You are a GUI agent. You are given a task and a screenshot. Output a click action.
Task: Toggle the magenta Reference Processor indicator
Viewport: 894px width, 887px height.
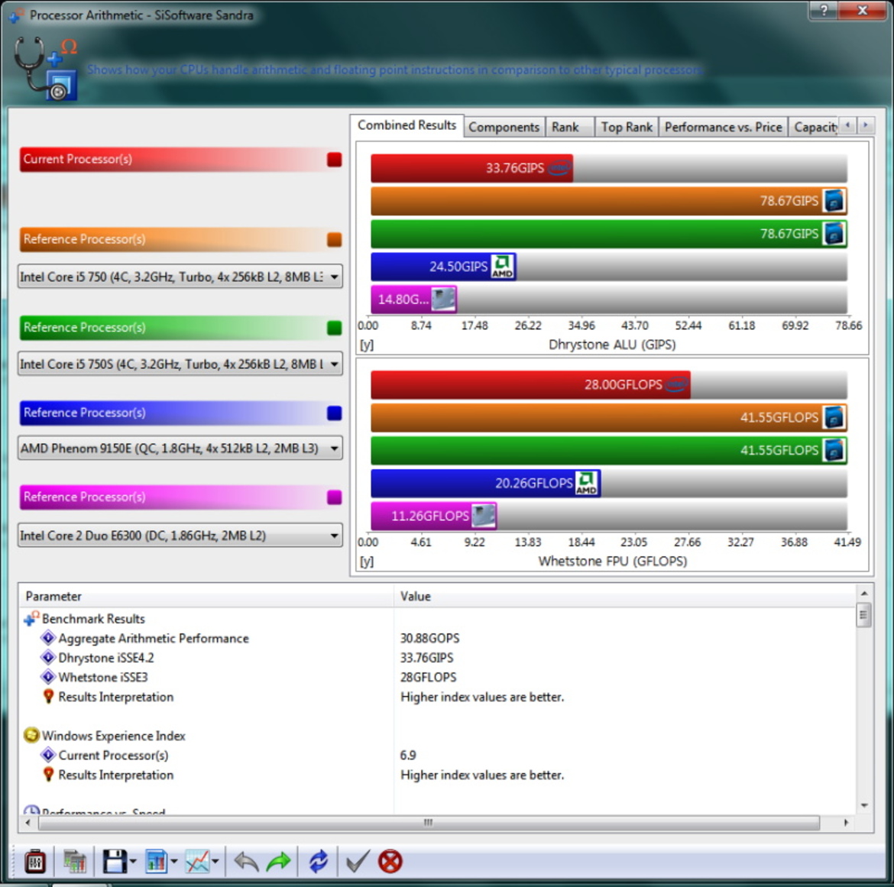334,497
